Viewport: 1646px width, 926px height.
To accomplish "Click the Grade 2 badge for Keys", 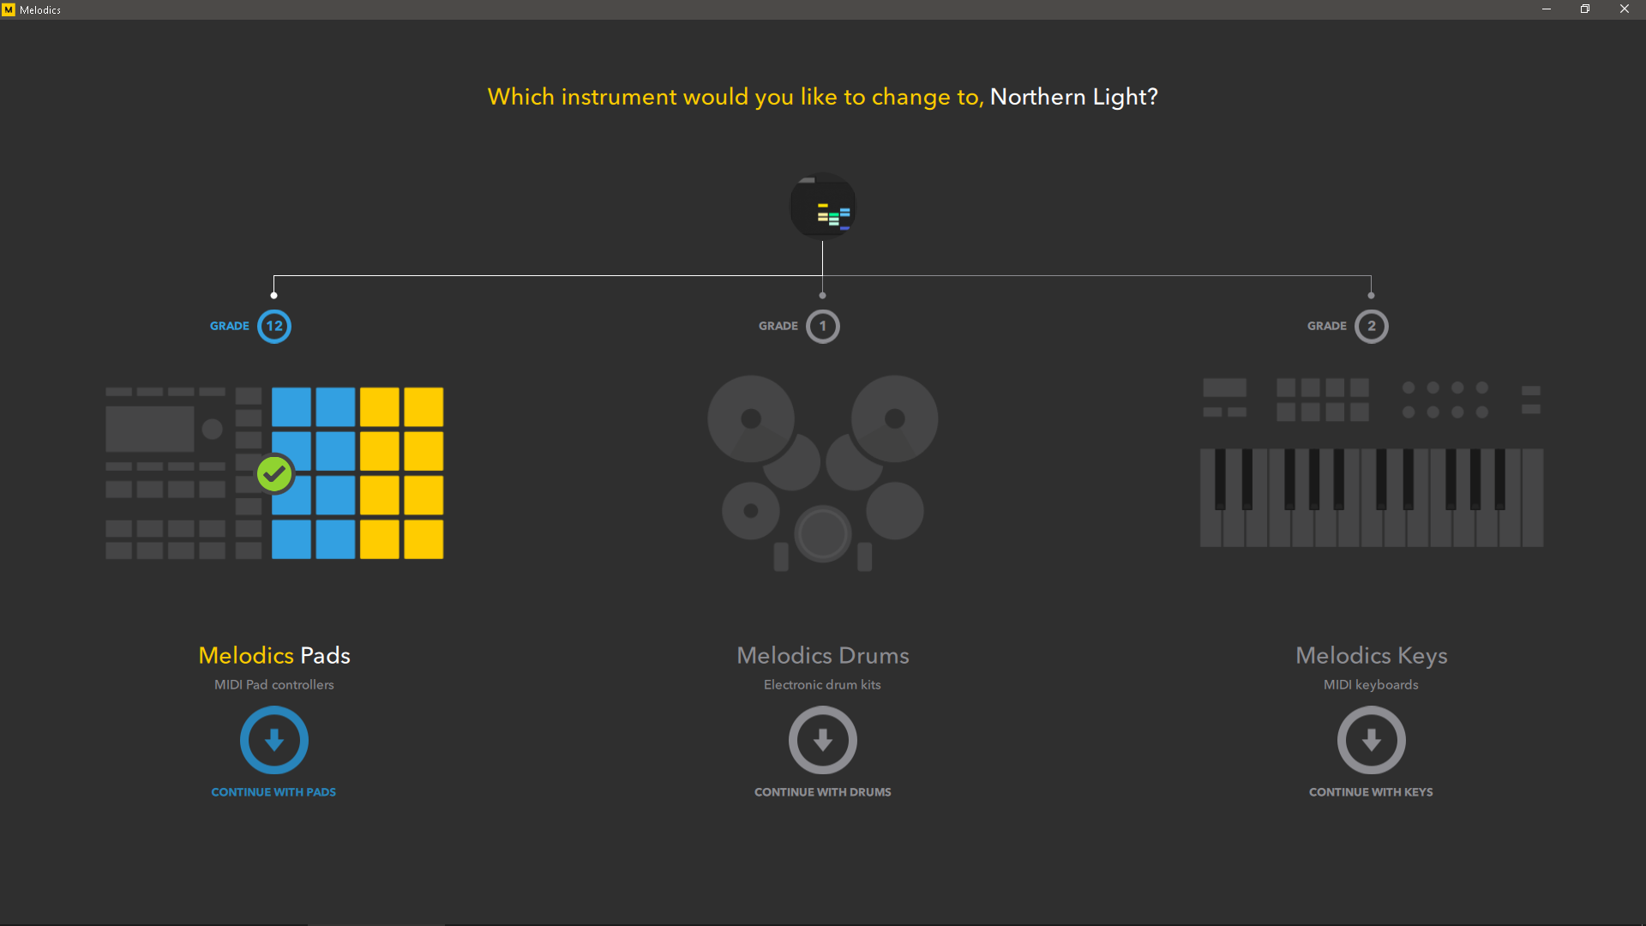I will [1372, 326].
